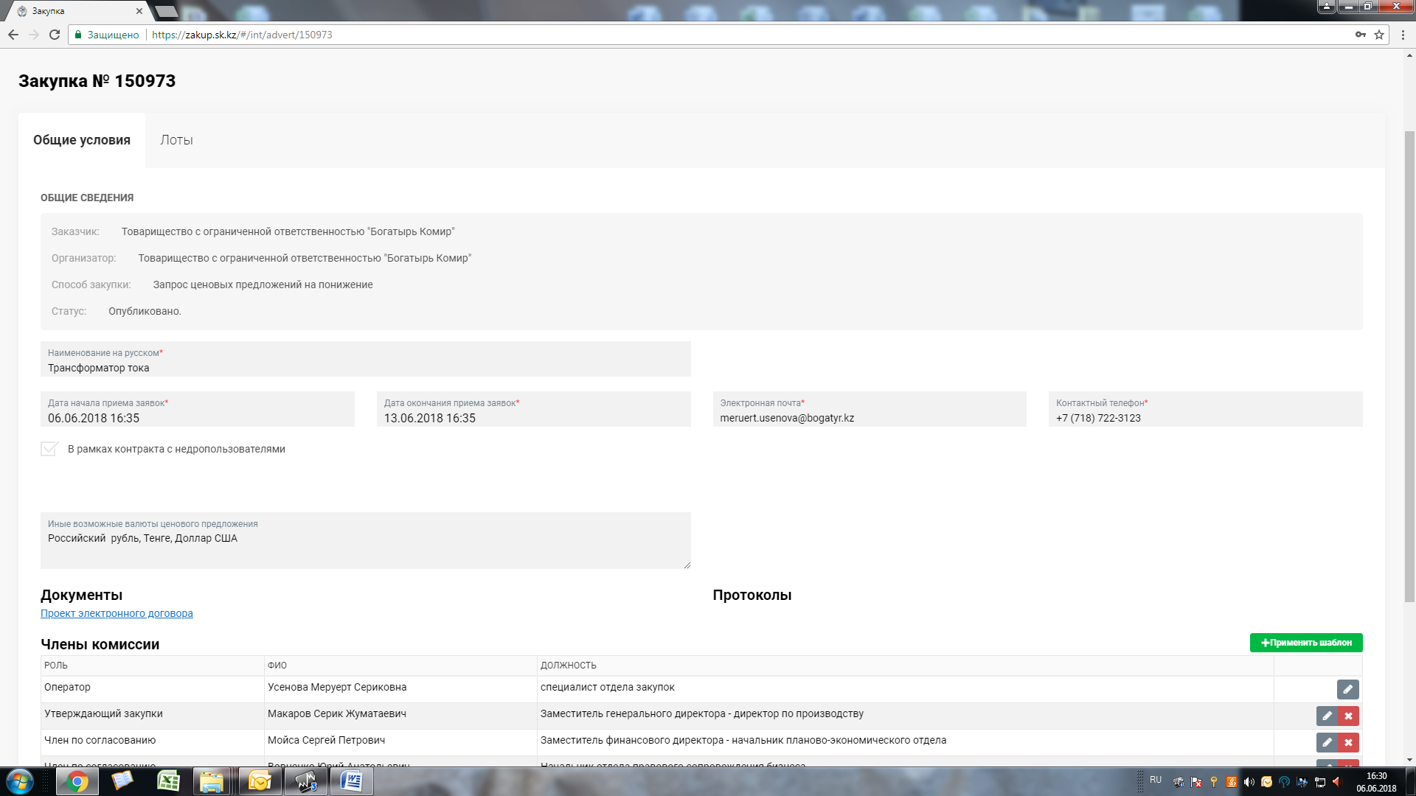
Task: Click the 'Запрос ценовых предложений на понижение' text
Action: [x=263, y=284]
